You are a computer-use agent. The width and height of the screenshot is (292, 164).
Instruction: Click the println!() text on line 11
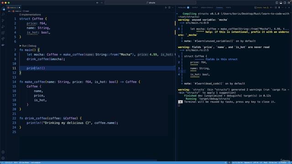coord(36,68)
